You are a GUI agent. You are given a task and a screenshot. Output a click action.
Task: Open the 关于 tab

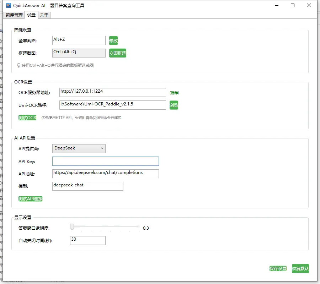pos(44,15)
